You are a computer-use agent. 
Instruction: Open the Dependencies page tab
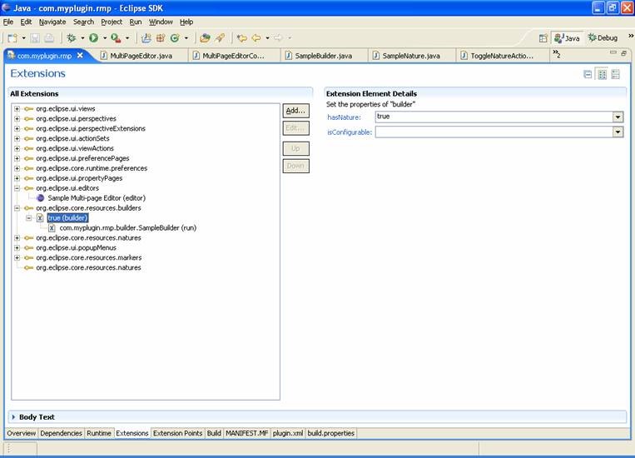61,433
